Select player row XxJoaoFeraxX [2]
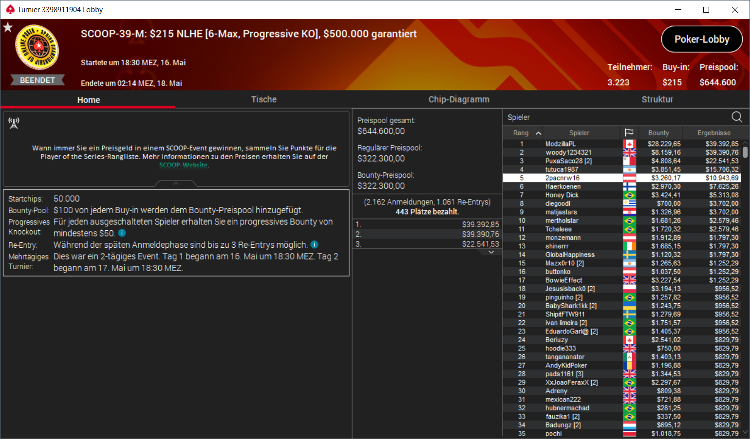Image resolution: width=750 pixels, height=439 pixels. [622, 383]
